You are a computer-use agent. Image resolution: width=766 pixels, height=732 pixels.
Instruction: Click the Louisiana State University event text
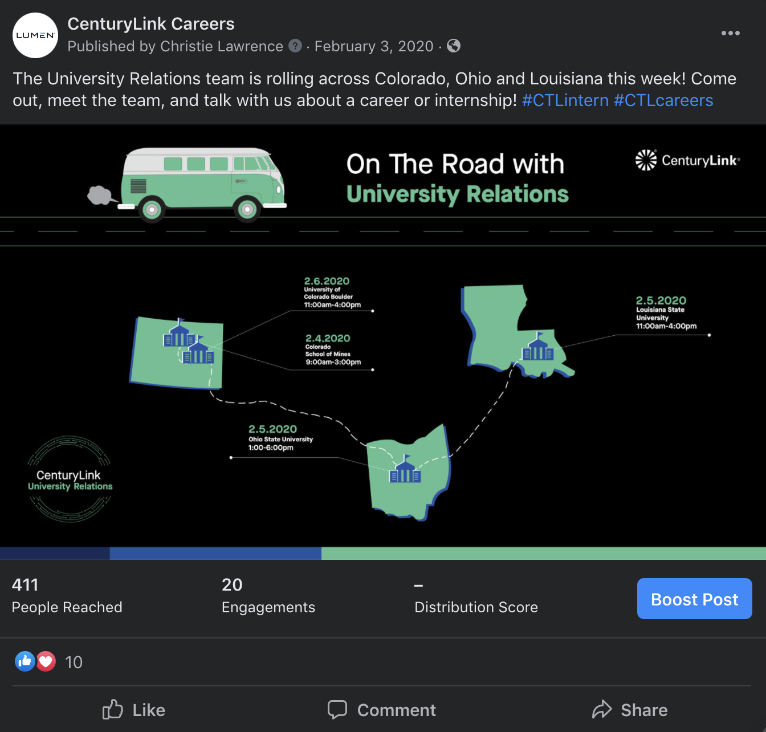click(666, 313)
